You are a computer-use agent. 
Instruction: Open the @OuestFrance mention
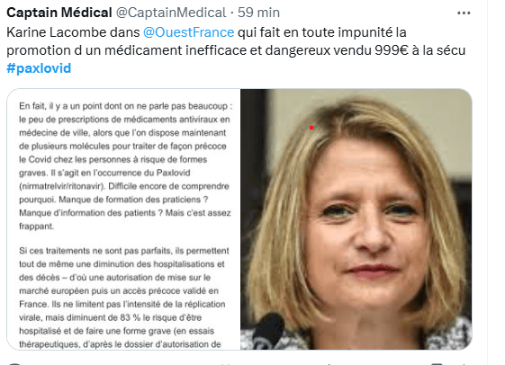pos(188,32)
